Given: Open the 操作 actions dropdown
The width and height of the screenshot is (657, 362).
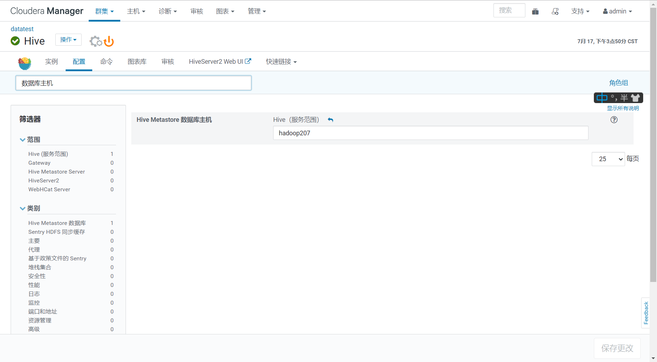Looking at the screenshot, I should pyautogui.click(x=68, y=40).
